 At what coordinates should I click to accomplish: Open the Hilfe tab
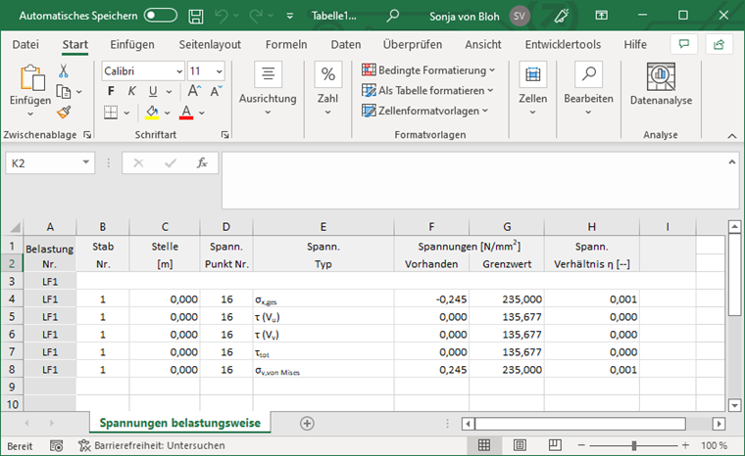635,45
